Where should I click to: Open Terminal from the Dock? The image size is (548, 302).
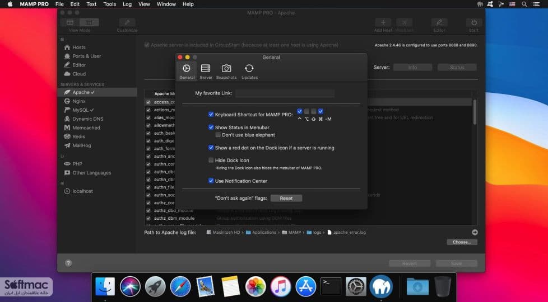[x=331, y=287]
